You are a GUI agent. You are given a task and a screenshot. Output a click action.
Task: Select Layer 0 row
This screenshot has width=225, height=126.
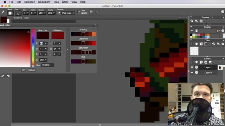coord(208,72)
